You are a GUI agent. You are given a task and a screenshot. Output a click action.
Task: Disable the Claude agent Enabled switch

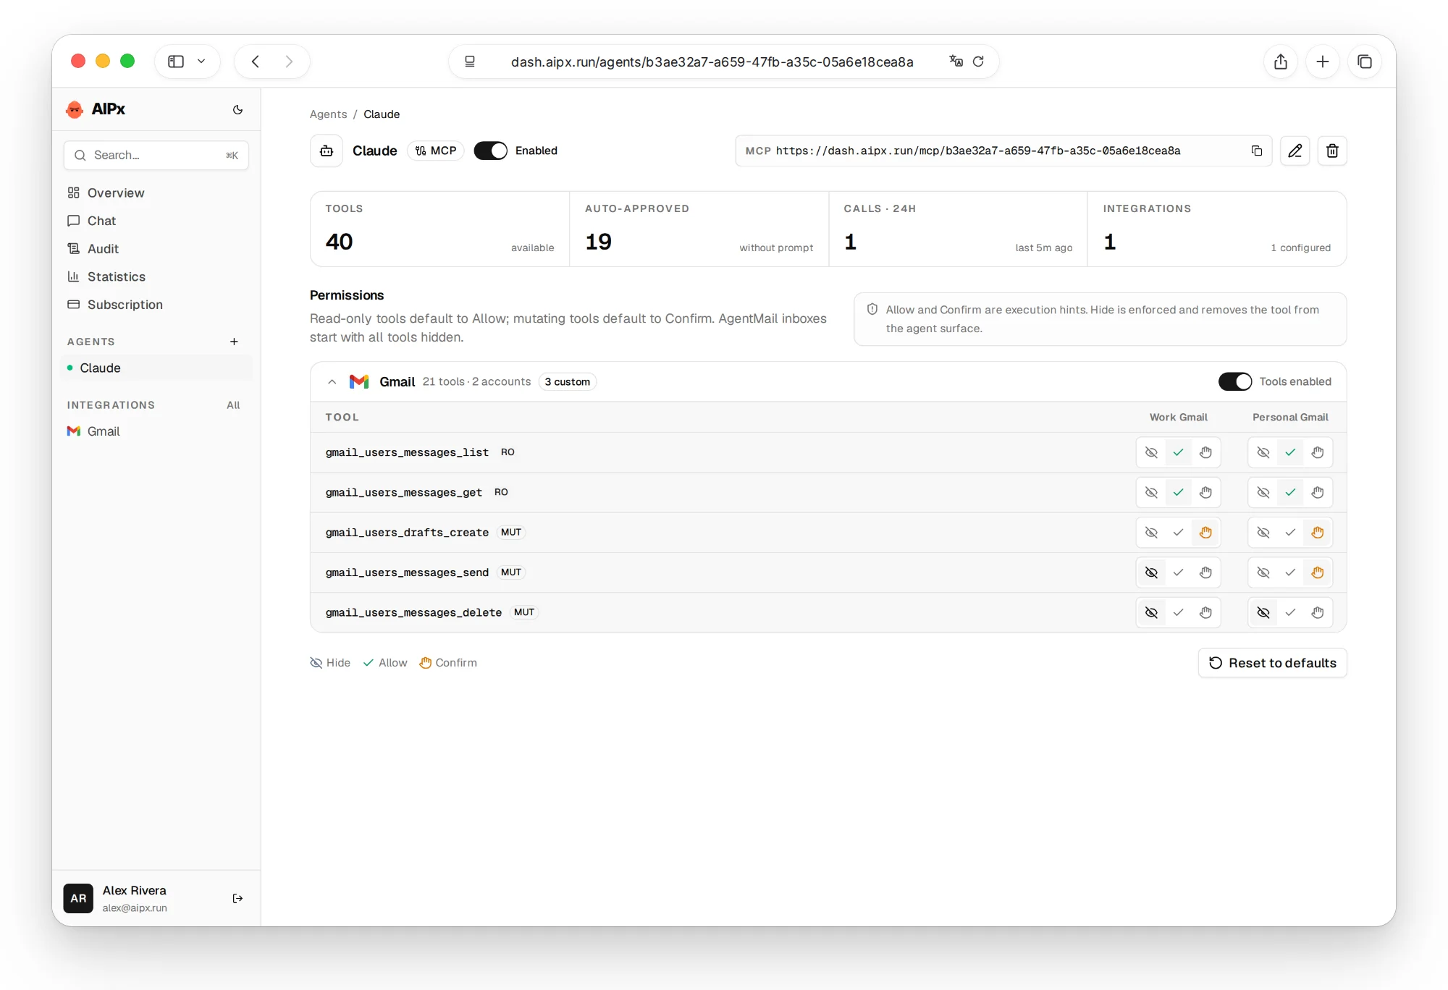point(491,151)
